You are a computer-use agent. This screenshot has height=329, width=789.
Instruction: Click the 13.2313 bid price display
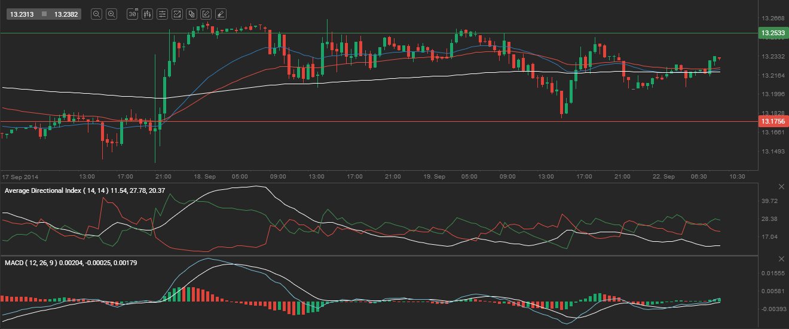point(22,14)
